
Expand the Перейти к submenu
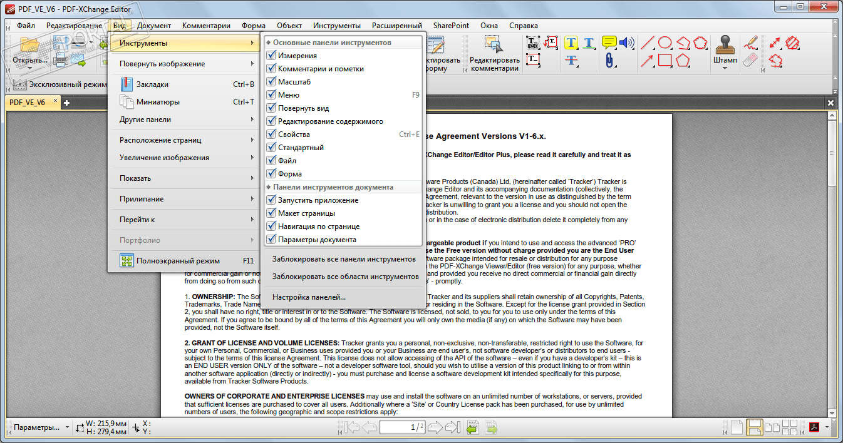(x=184, y=220)
